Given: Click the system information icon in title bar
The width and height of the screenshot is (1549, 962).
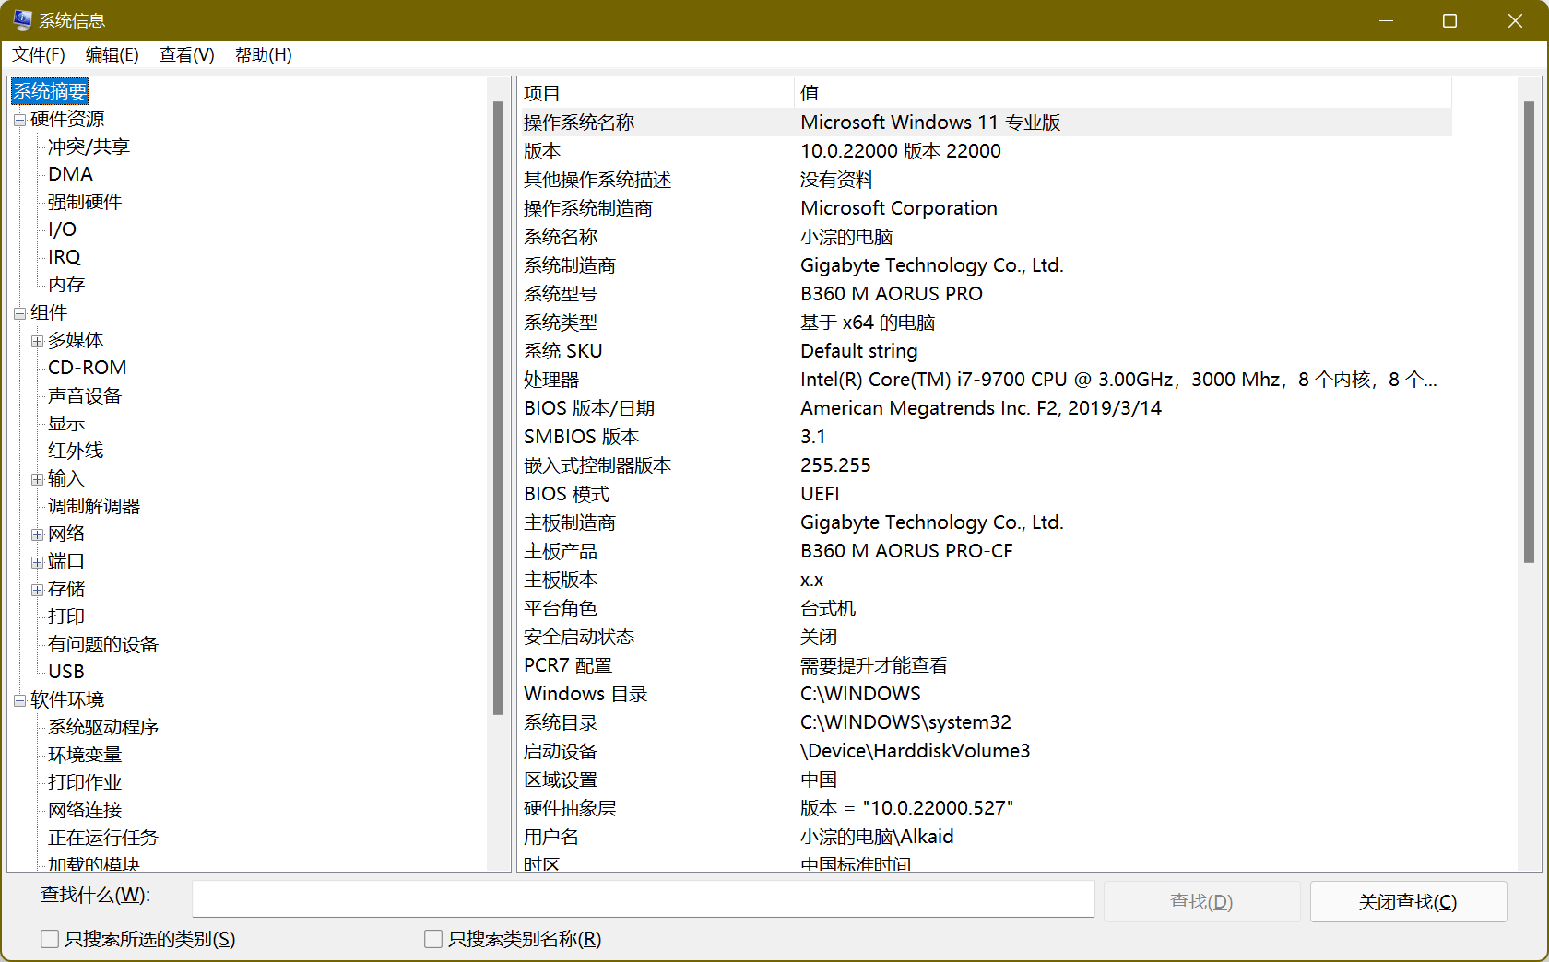Looking at the screenshot, I should pos(21,19).
